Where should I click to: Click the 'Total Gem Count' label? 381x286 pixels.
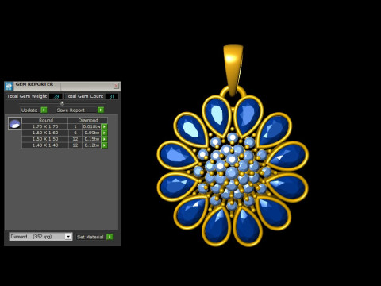84,96
